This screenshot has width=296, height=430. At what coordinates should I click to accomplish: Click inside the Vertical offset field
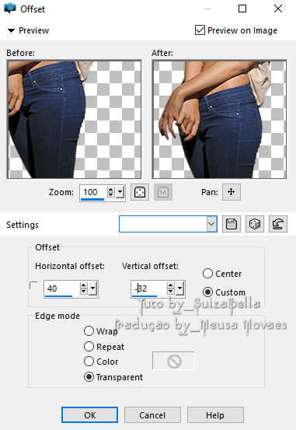pos(148,288)
